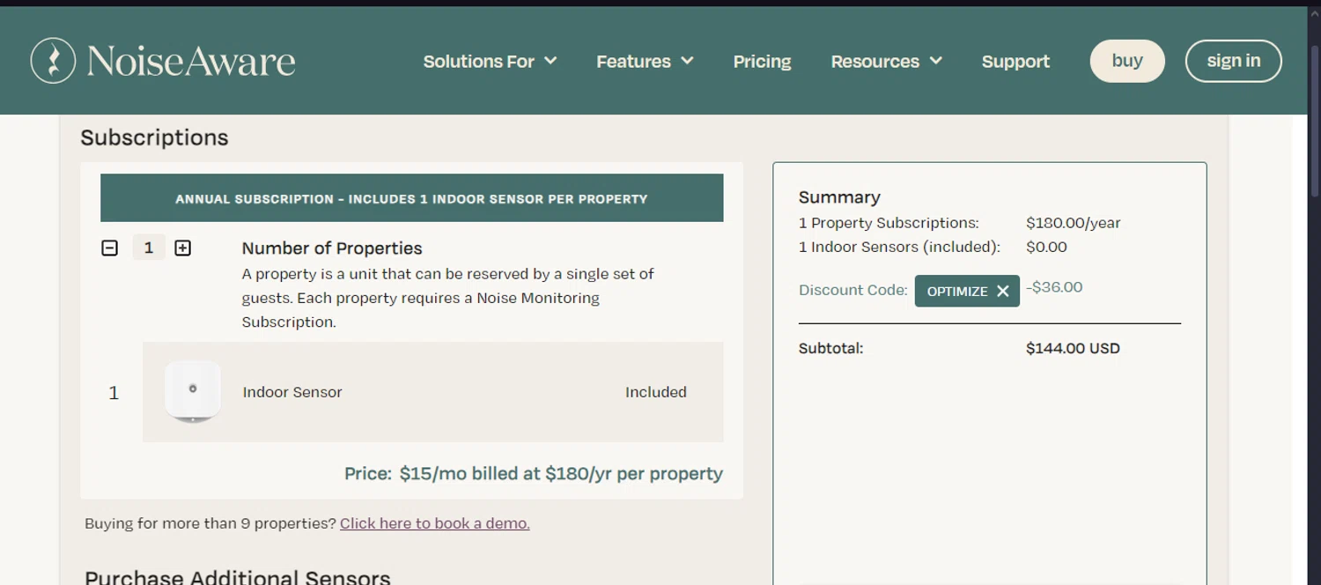Screen dimensions: 1321x585
Task: Expand the Solutions For menu
Action: coord(490,61)
